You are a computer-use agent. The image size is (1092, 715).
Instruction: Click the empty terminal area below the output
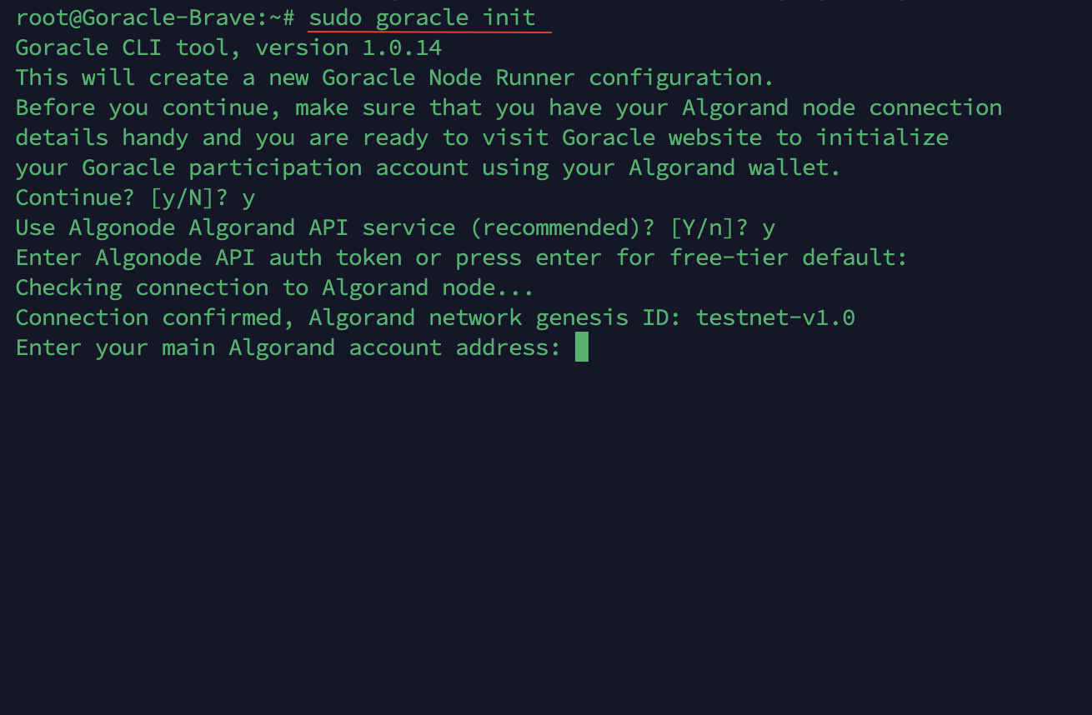(x=546, y=533)
